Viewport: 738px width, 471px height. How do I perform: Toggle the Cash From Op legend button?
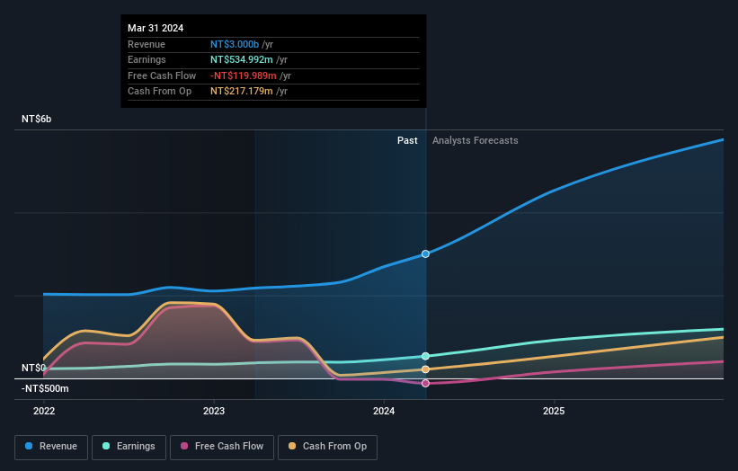point(327,447)
